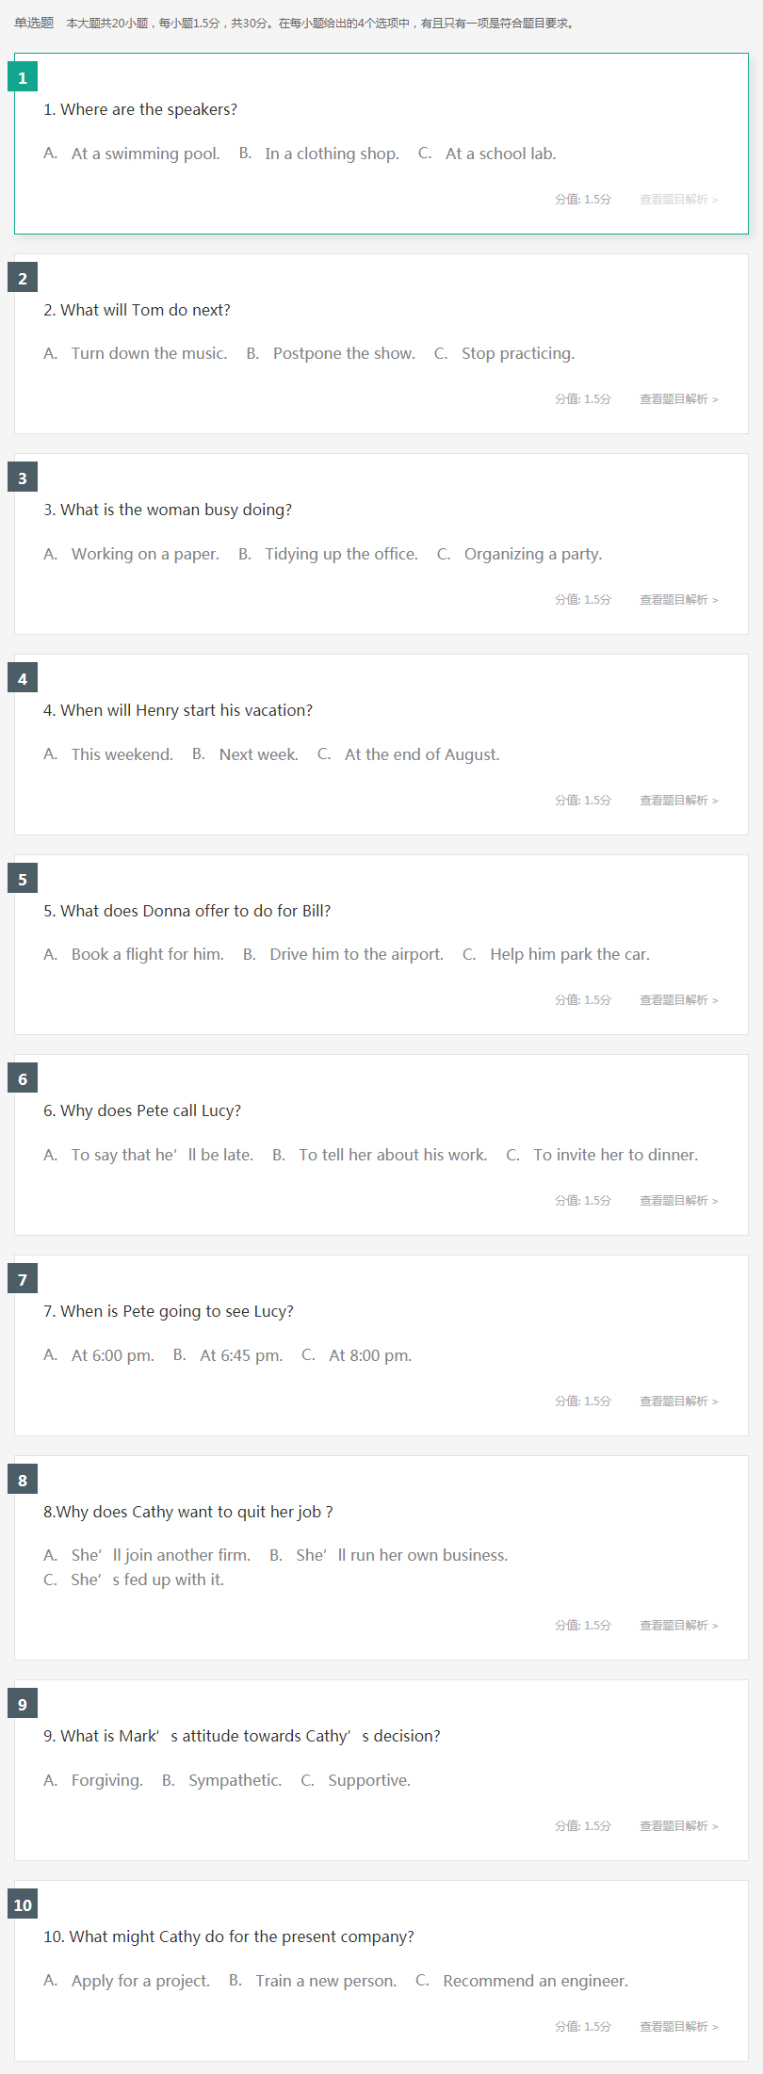
Task: Click the question number 6 badge
Action: tap(23, 1078)
